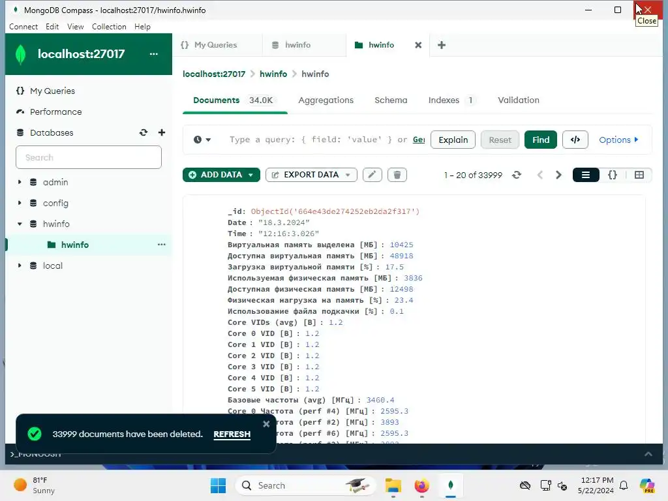Click the Databases sidebar heading
Viewport: 668px width, 501px height.
(x=52, y=132)
